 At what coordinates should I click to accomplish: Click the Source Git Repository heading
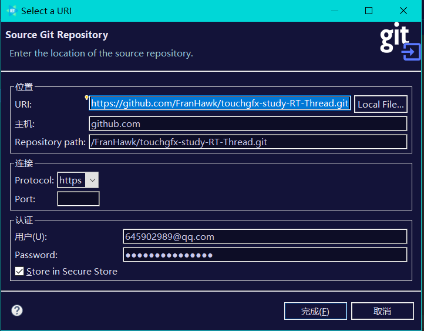click(57, 35)
